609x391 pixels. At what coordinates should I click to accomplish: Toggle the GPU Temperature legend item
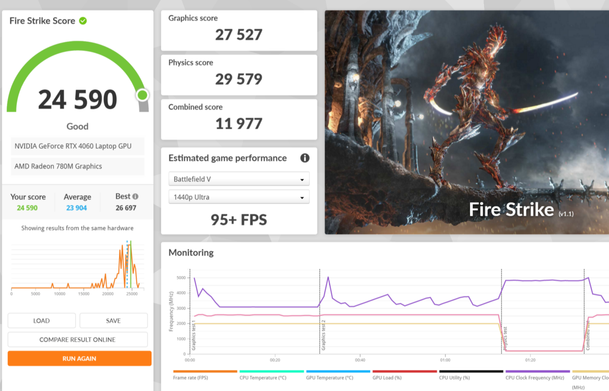338,375
